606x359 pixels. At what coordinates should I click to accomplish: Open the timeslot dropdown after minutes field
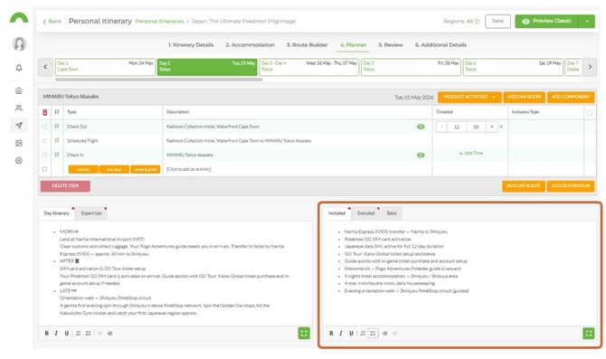tap(492, 127)
